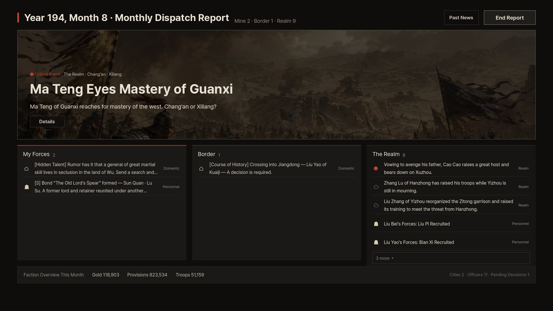Open Liu Zhang Zitong garrison news
553x311 pixels.
tap(451, 205)
